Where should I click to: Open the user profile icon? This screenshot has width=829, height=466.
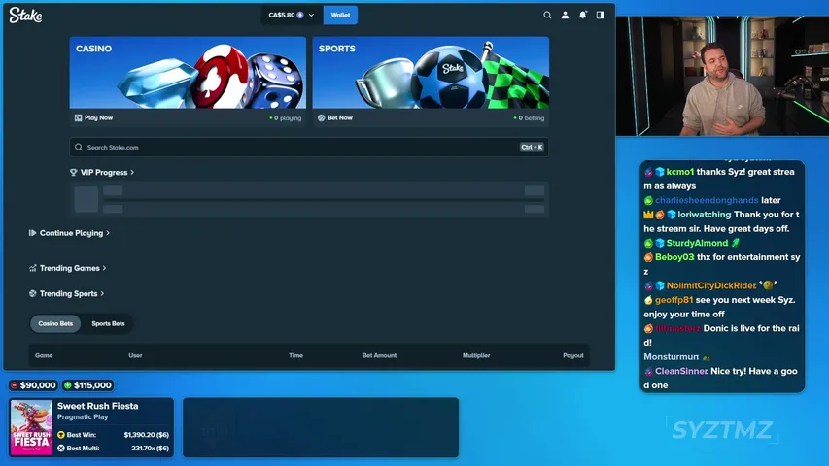pyautogui.click(x=566, y=15)
